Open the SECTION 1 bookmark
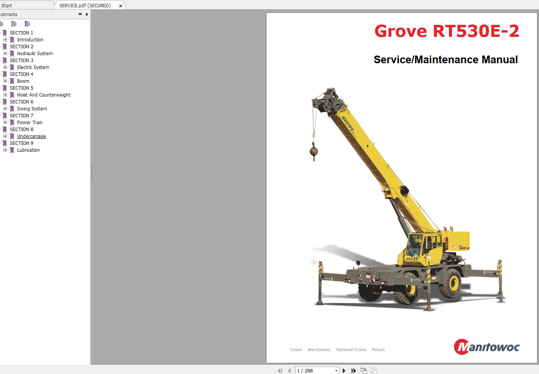The height and width of the screenshot is (374, 539). tap(21, 33)
